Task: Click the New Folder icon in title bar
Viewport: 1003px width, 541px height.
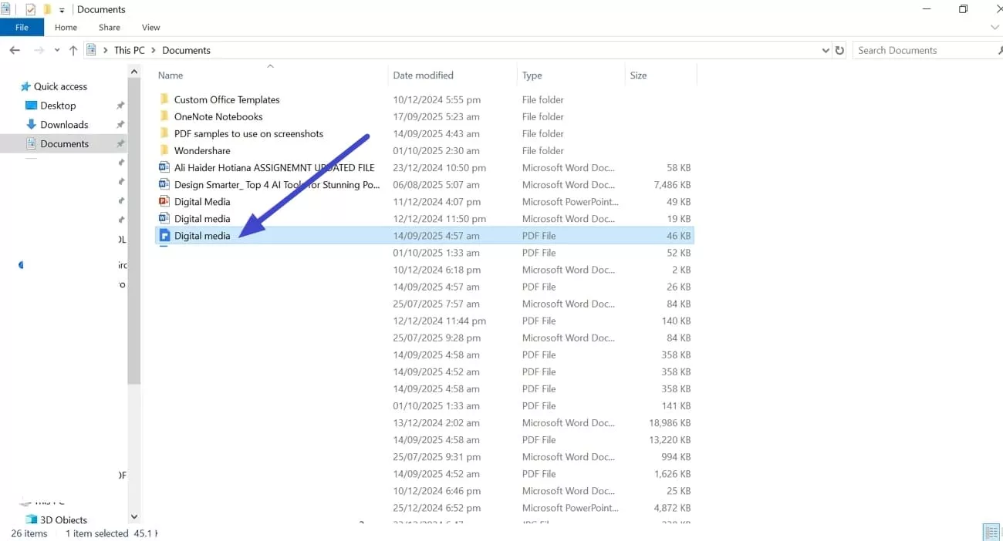Action: [47, 9]
